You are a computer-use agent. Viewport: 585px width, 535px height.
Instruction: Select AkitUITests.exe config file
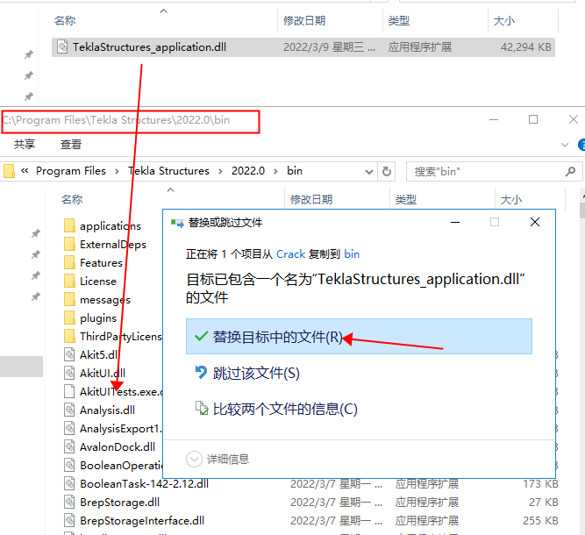[x=121, y=391]
